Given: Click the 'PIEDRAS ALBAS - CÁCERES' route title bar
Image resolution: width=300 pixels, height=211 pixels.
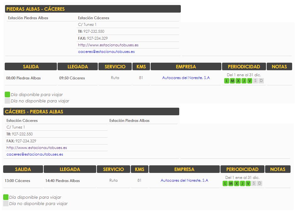Looking at the screenshot, I should click(93, 9).
